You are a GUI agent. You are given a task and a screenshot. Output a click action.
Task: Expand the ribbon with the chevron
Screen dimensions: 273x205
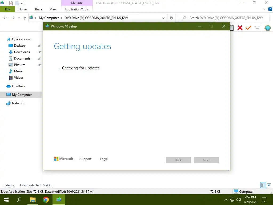tap(264, 9)
